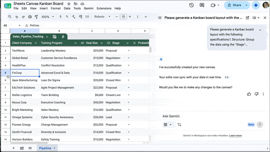The image size is (270, 152).
Task: Open version history clock icon
Action: [x=192, y=5]
